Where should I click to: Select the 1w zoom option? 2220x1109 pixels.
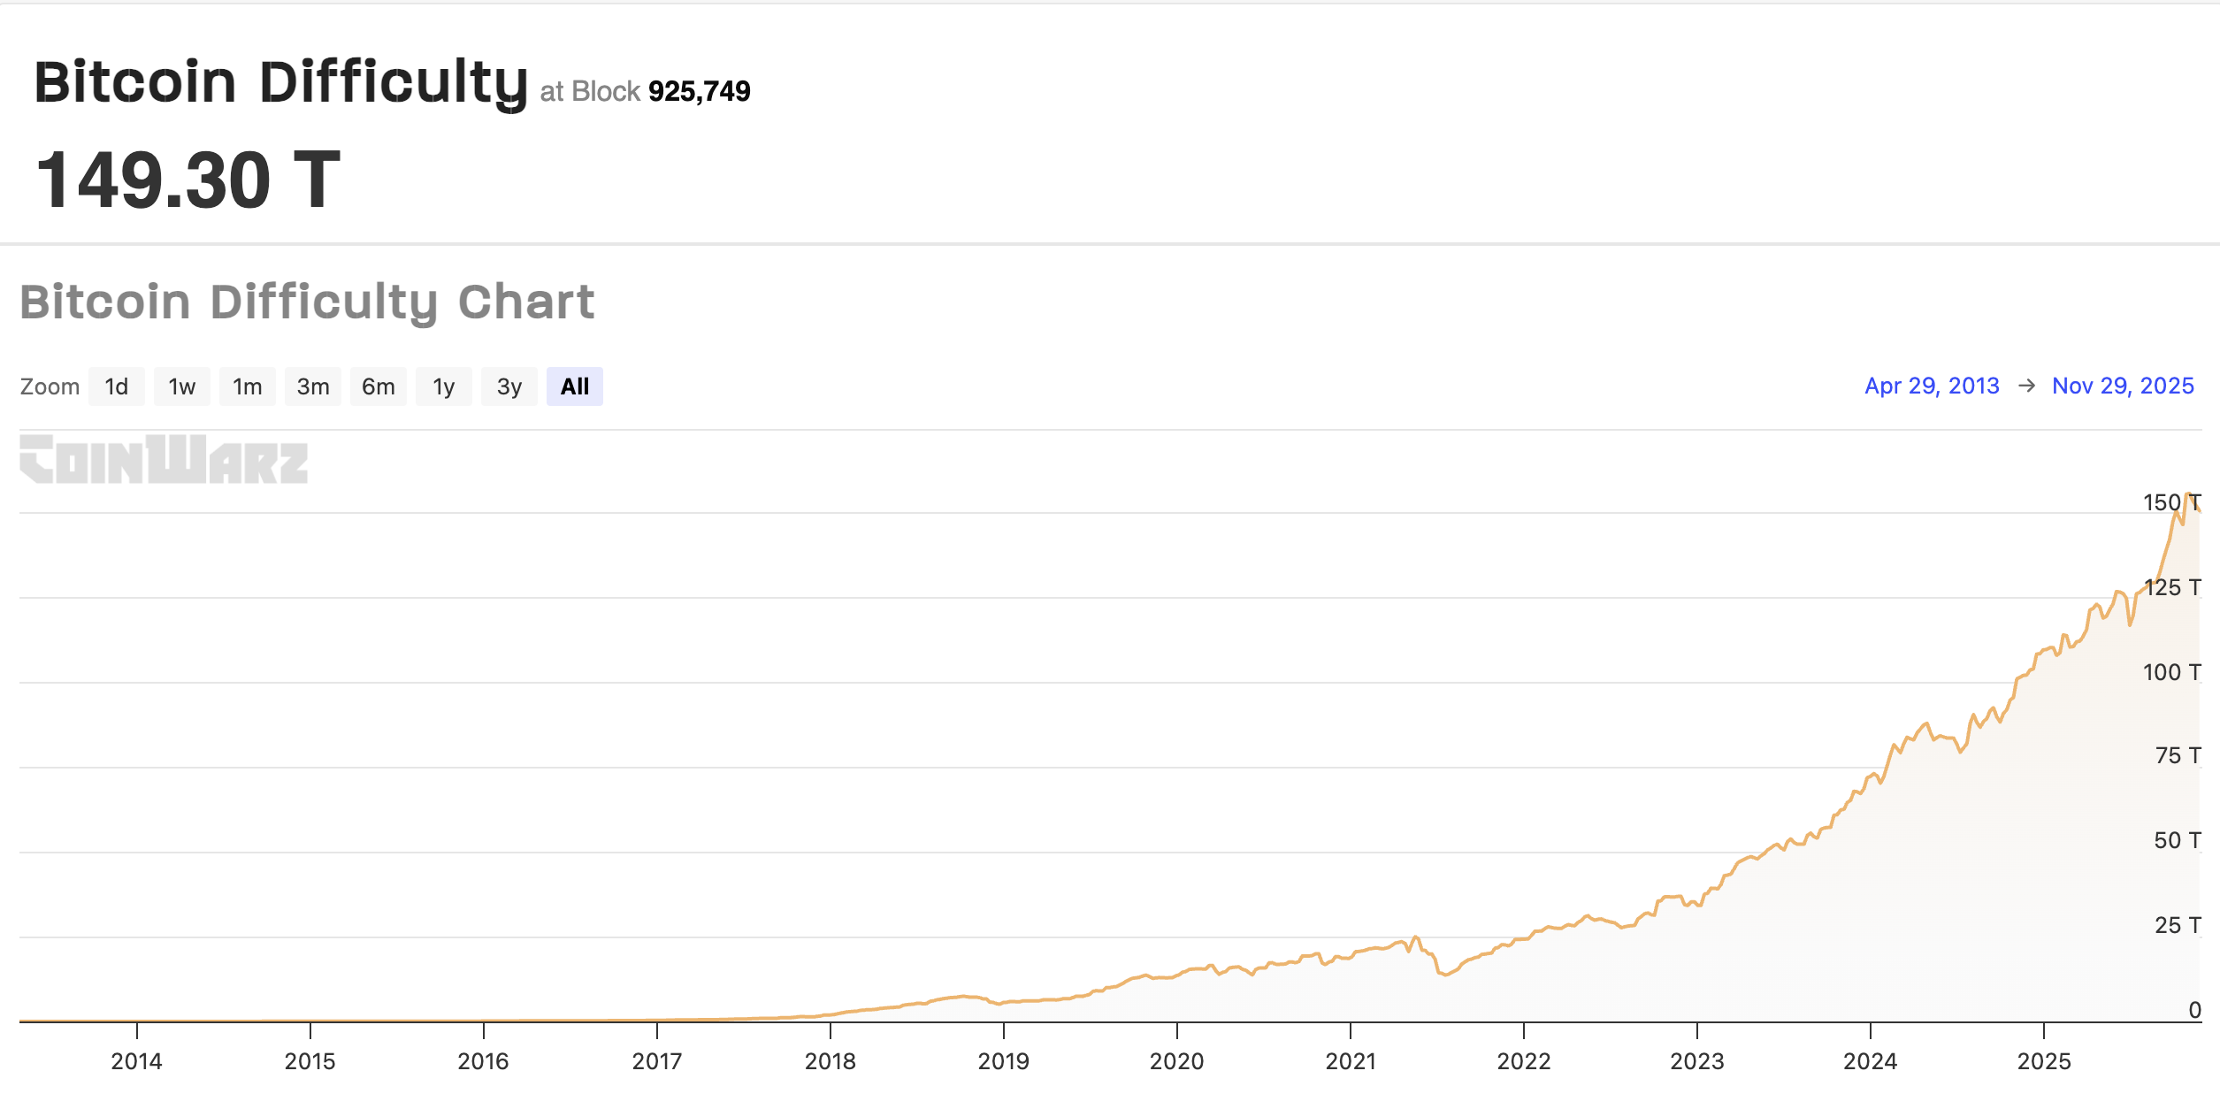click(181, 386)
